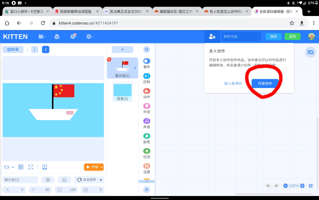
Task: Select the 动作 motion block category
Action: pos(147,93)
